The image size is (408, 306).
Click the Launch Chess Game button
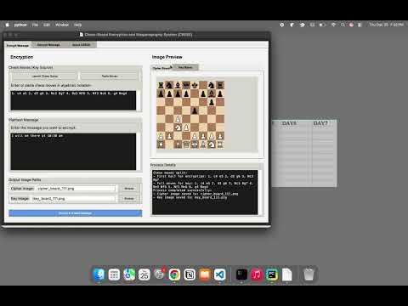[45, 76]
